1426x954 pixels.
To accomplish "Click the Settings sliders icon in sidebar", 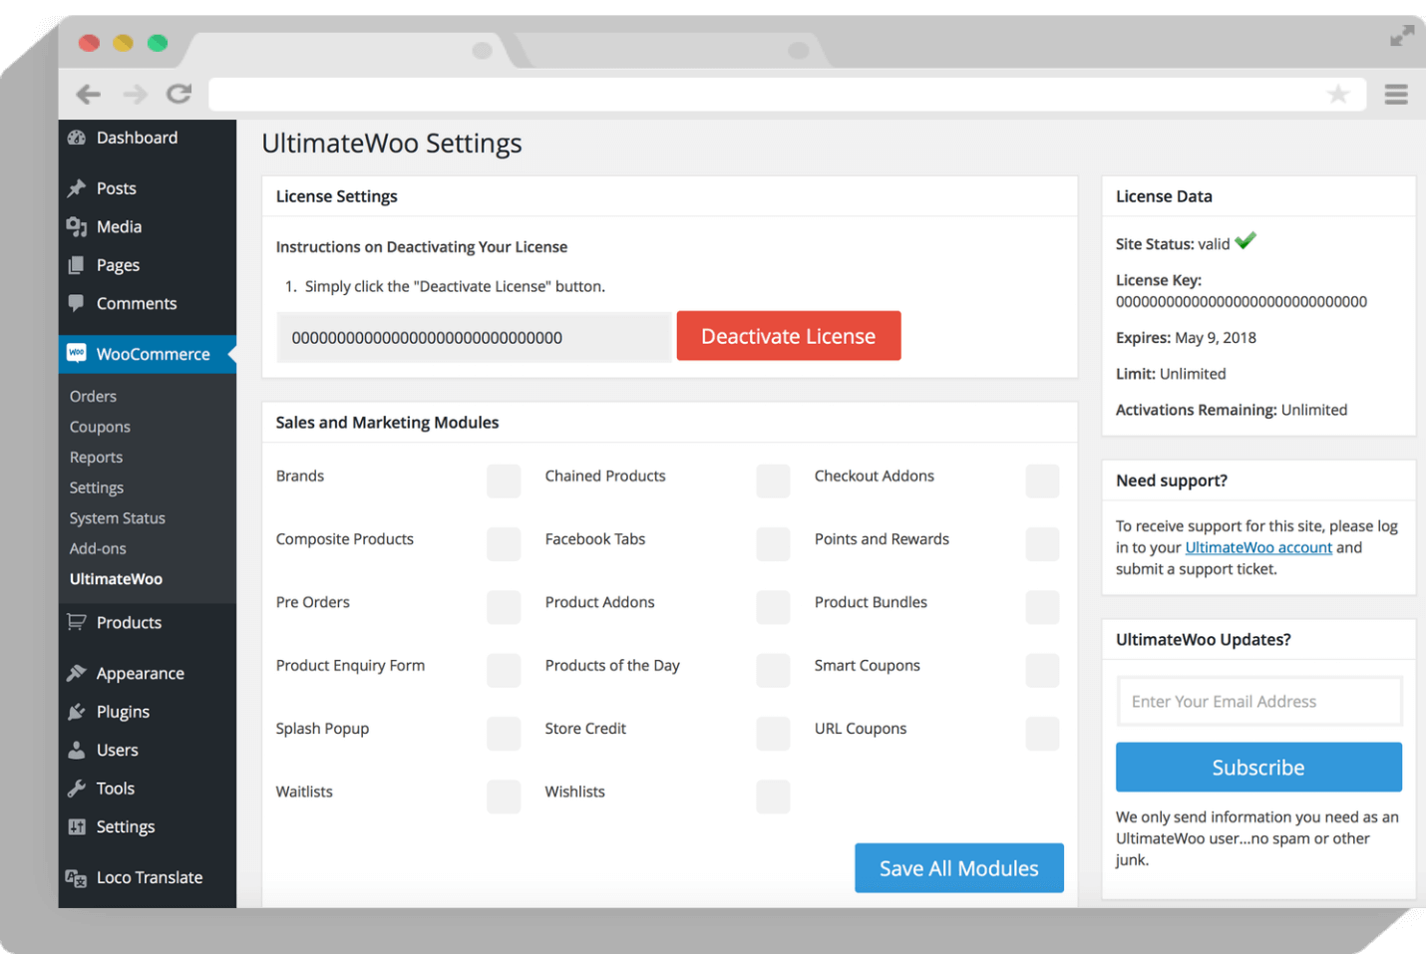I will coord(77,826).
